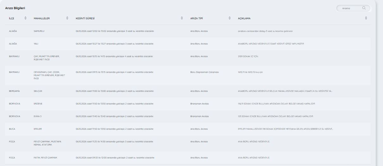Click Ana Boru Arızası in the SELÇUK row

[199, 91]
